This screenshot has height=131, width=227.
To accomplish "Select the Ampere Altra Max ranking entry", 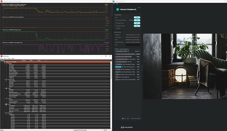I will click(x=127, y=54).
